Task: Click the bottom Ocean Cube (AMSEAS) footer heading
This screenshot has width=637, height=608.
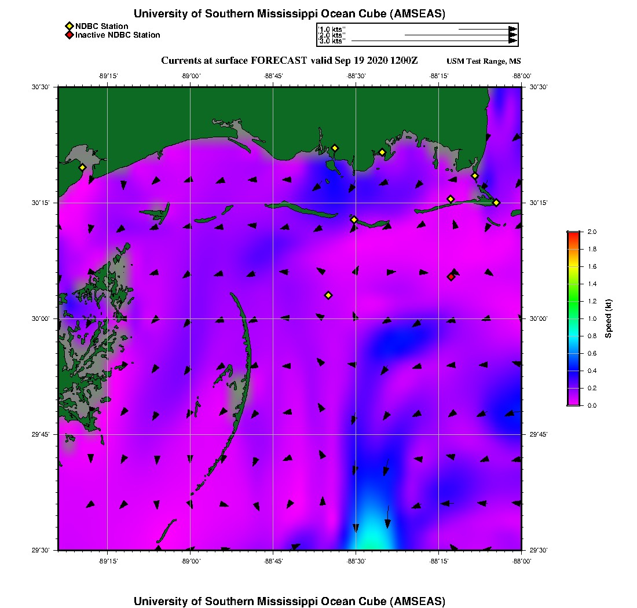Action: click(x=289, y=600)
